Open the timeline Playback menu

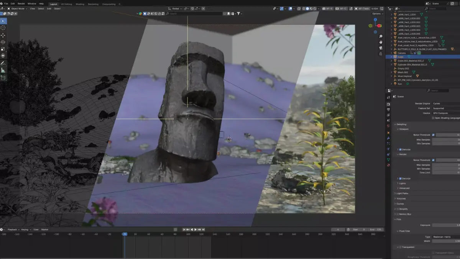pyautogui.click(x=13, y=229)
